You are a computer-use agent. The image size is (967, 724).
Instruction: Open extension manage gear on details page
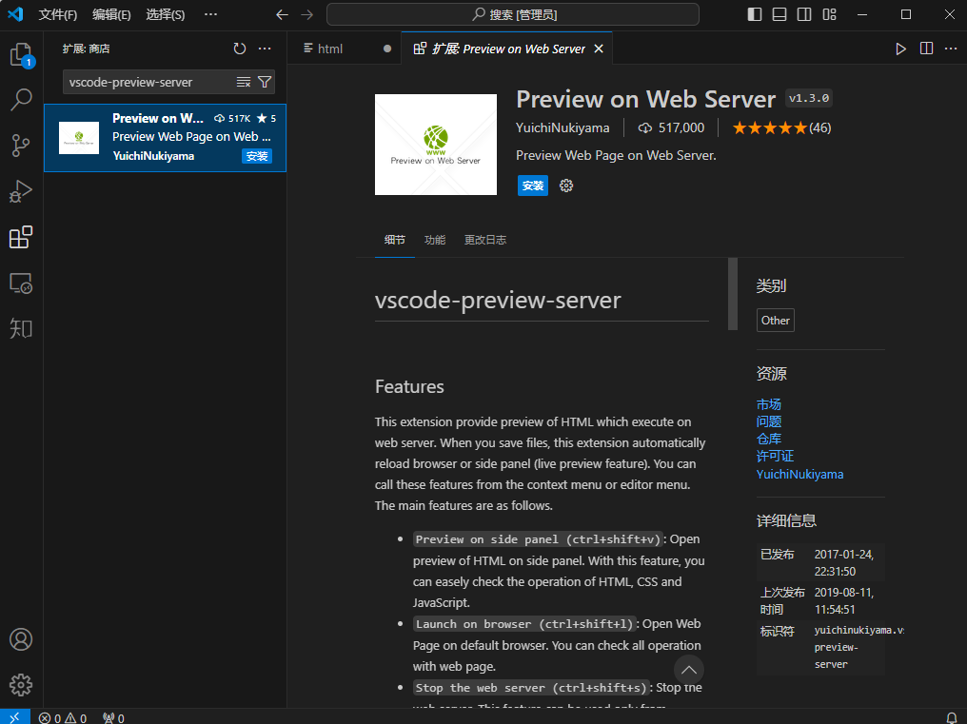click(566, 186)
